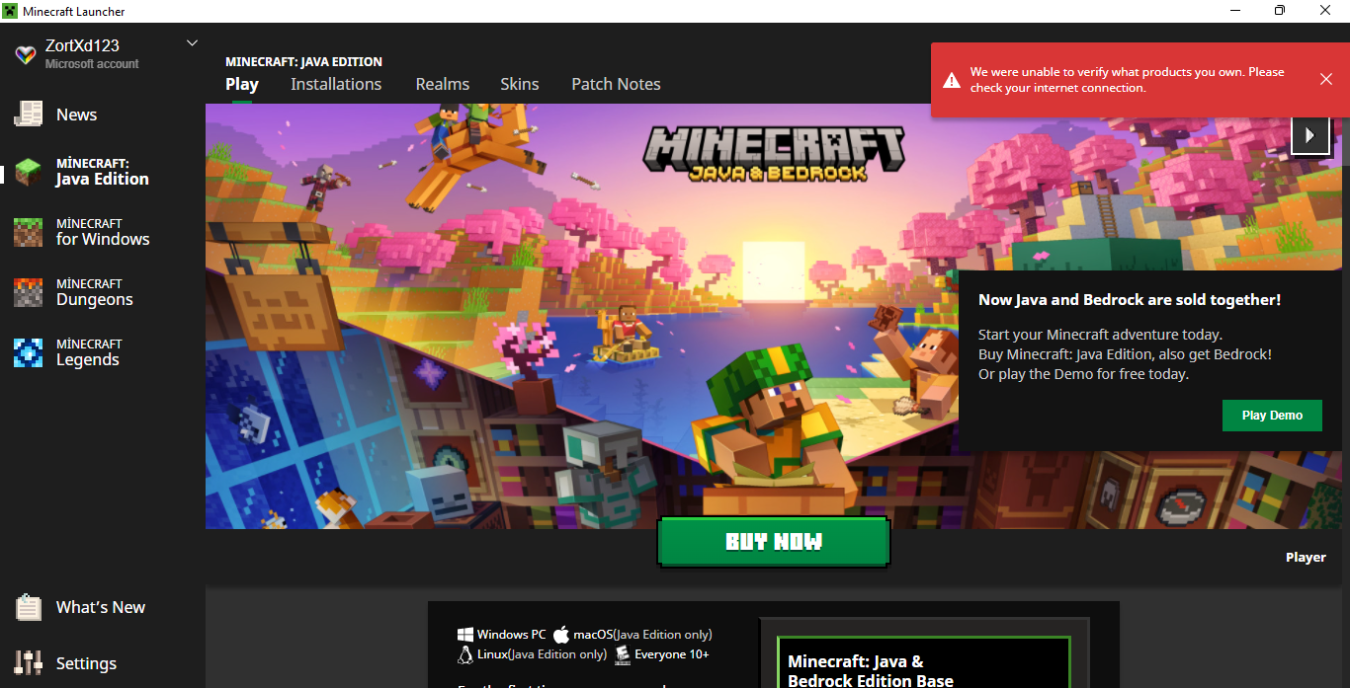
Task: Select the Java & Bedrock Edition Base card
Action: [923, 661]
